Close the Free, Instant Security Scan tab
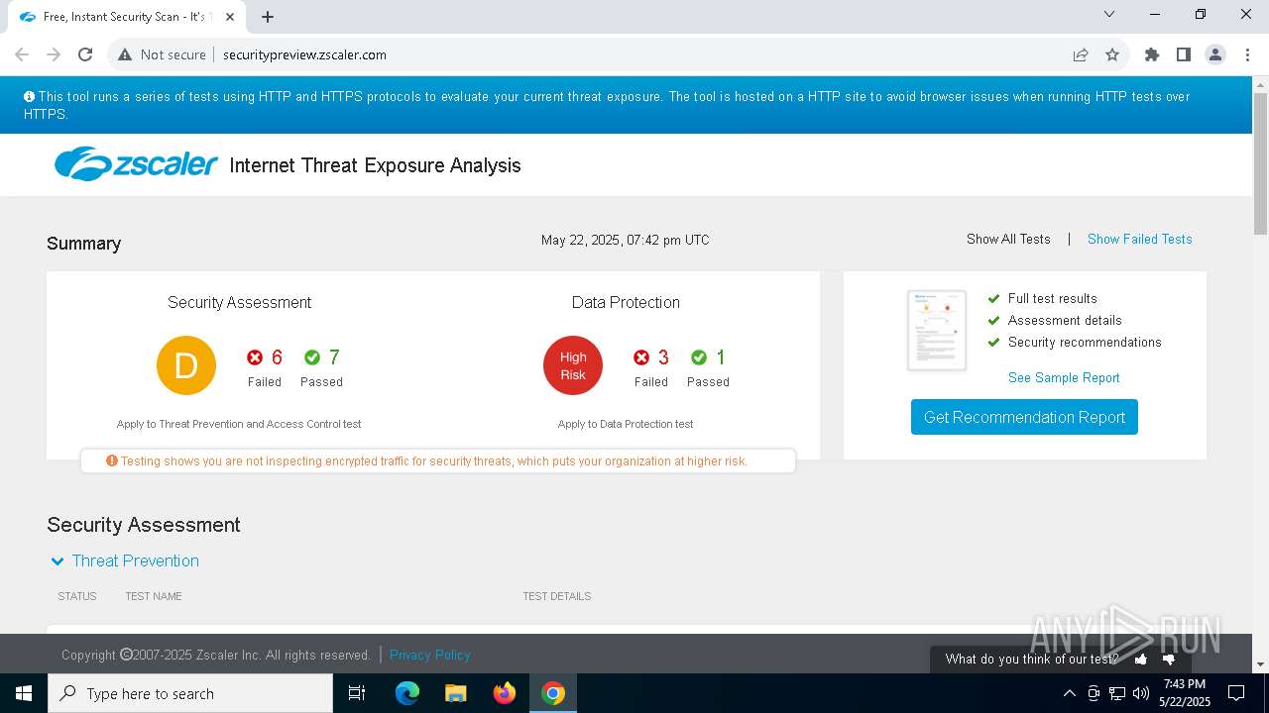Screen dimensions: 1269x713 click(231, 17)
